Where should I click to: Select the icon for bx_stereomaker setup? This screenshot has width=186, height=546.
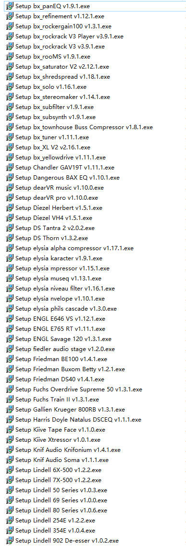click(x=10, y=97)
